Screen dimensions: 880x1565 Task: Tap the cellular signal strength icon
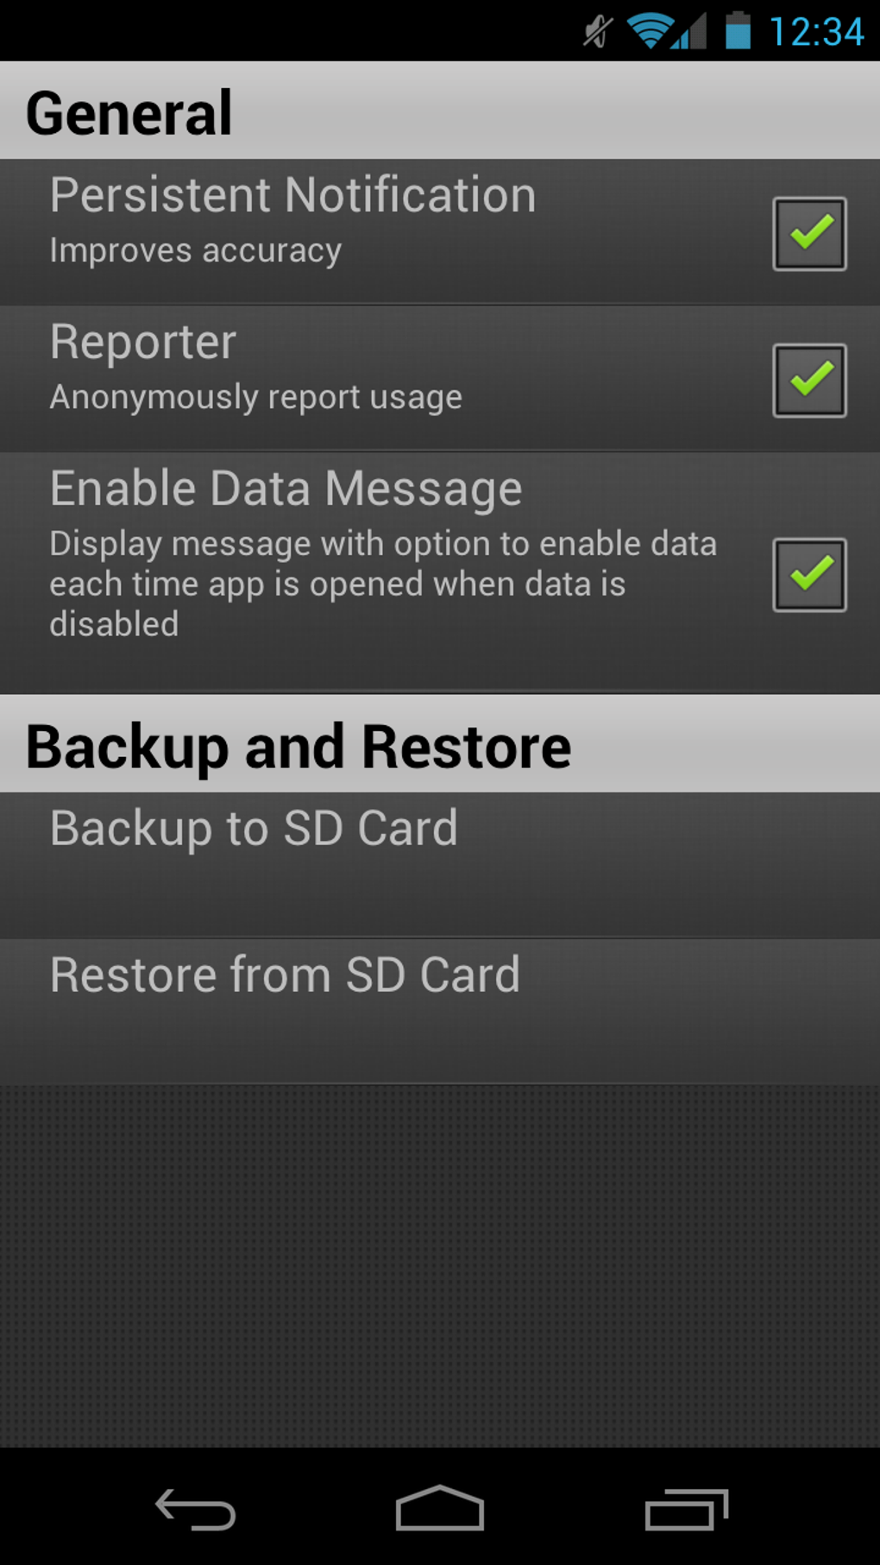690,31
